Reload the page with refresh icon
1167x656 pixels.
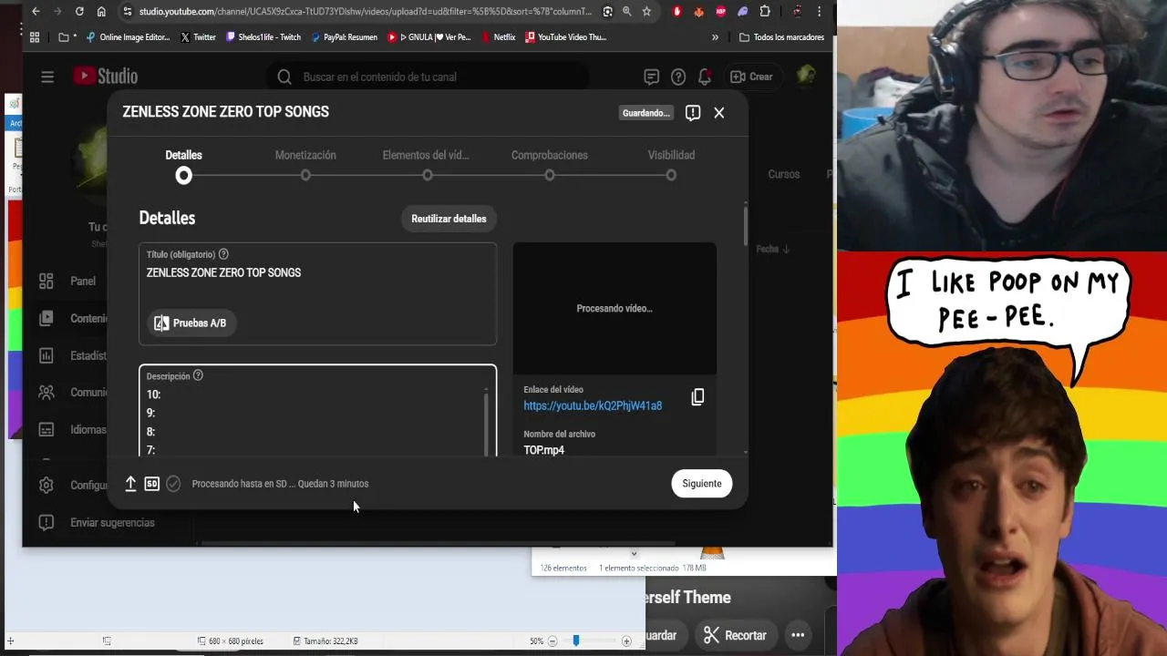click(79, 12)
